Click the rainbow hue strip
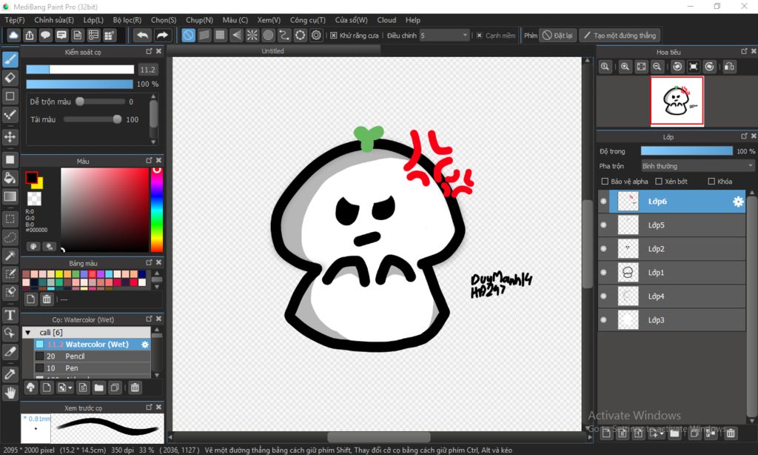758x455 pixels. coord(157,210)
